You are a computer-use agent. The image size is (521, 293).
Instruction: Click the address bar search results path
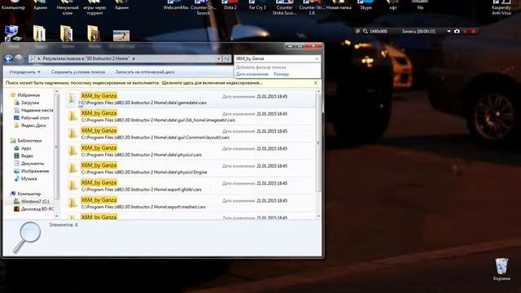85,59
